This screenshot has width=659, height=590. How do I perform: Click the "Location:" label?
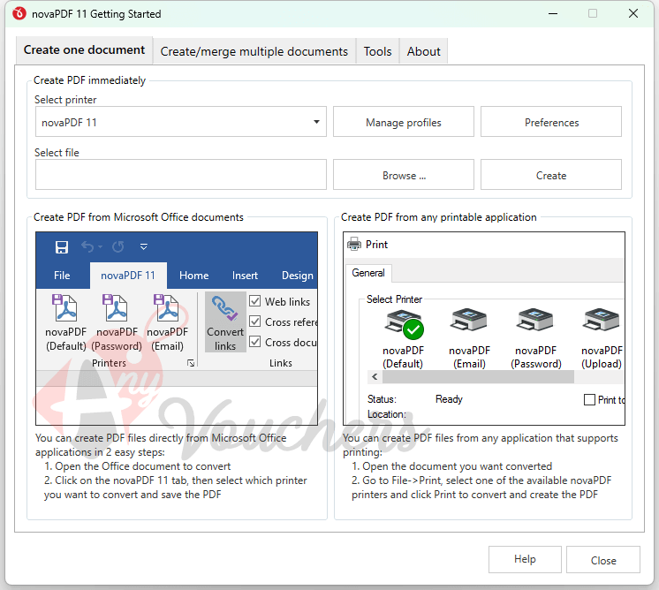[387, 414]
